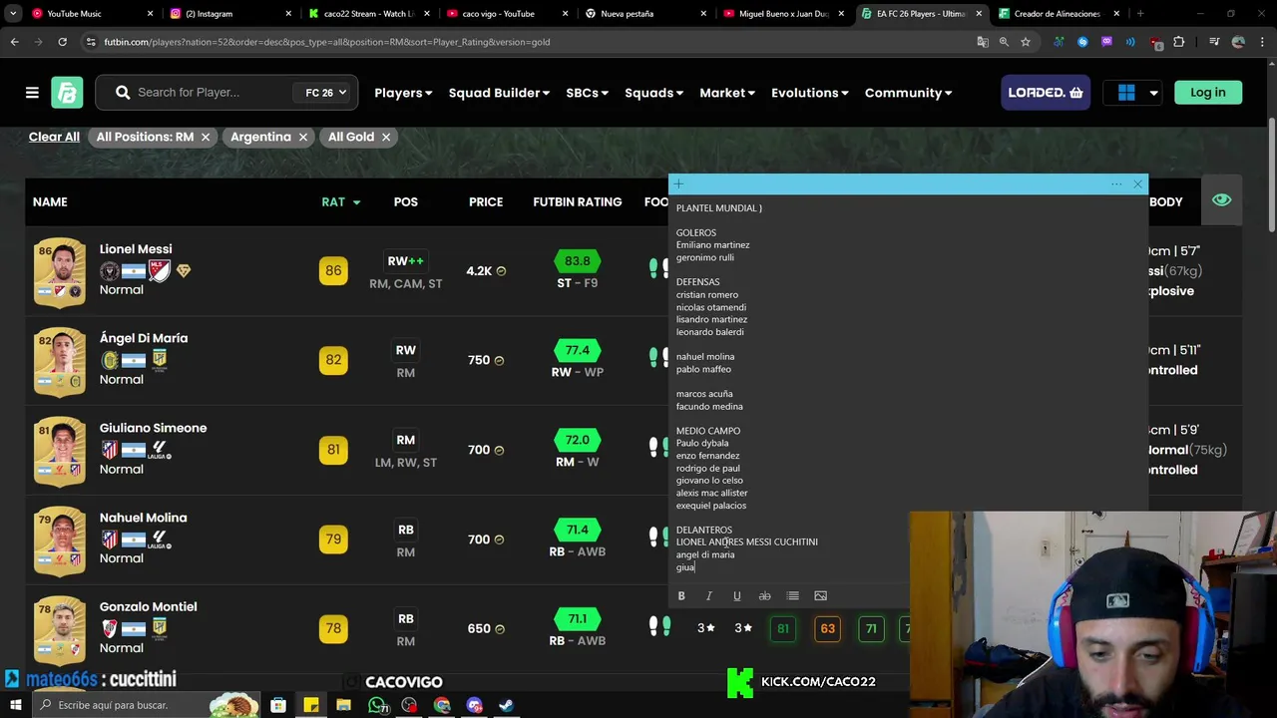This screenshot has width=1277, height=718.
Task: Insert image into the sticky note
Action: click(820, 596)
